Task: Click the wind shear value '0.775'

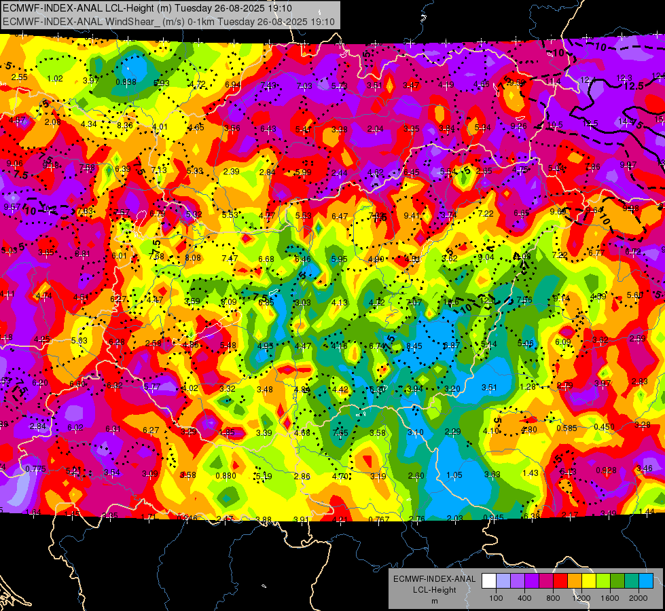Action: click(x=35, y=468)
